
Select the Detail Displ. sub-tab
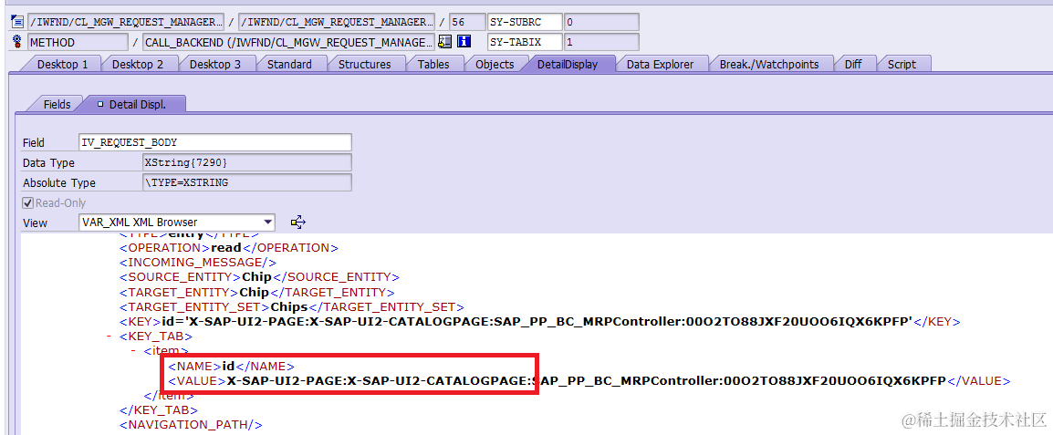[137, 105]
